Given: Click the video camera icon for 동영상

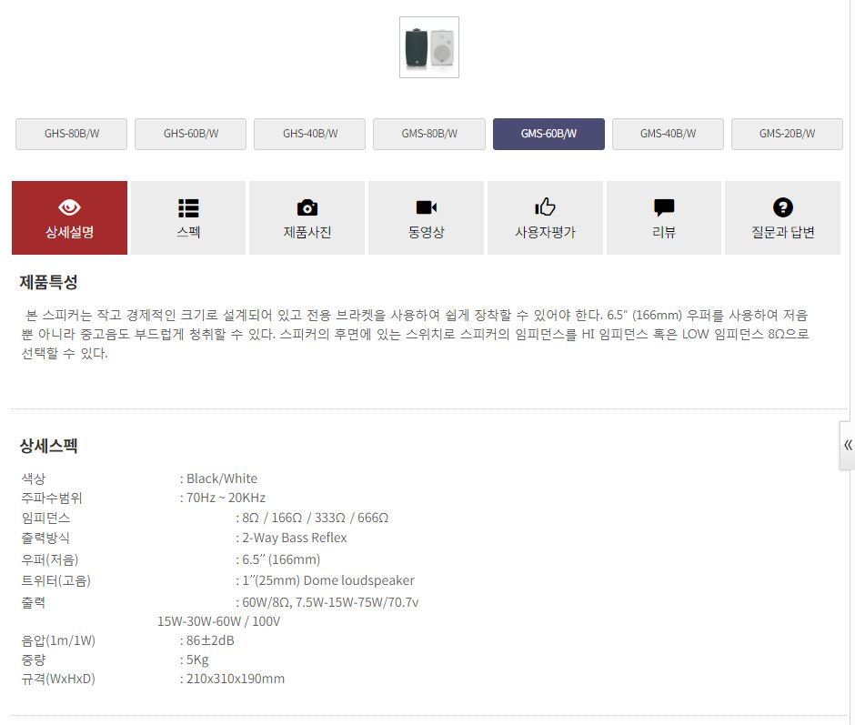Looking at the screenshot, I should coord(426,207).
